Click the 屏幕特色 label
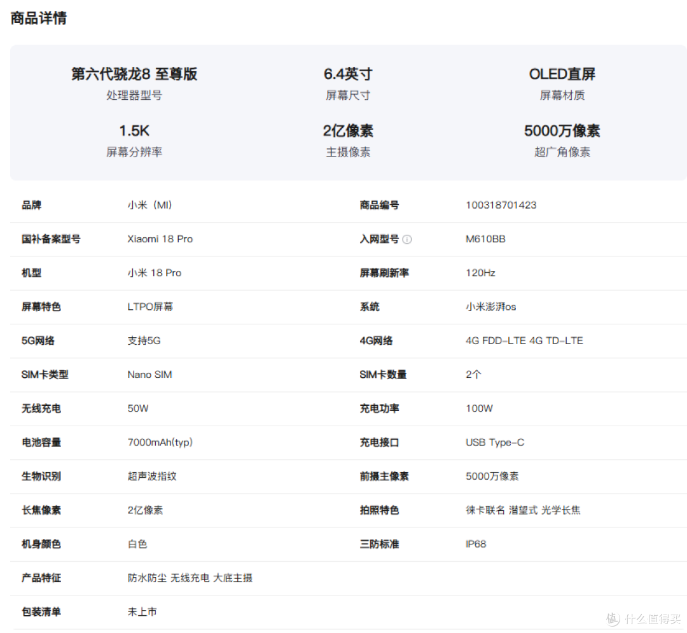This screenshot has height=633, width=687. point(41,307)
